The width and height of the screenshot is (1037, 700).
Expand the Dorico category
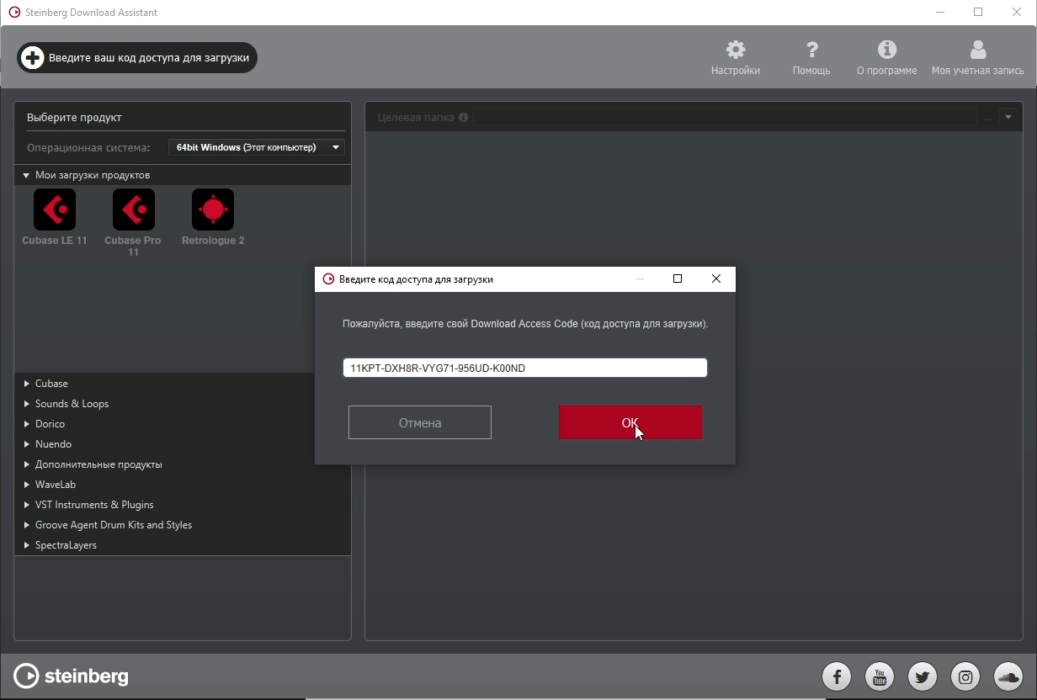click(x=27, y=424)
